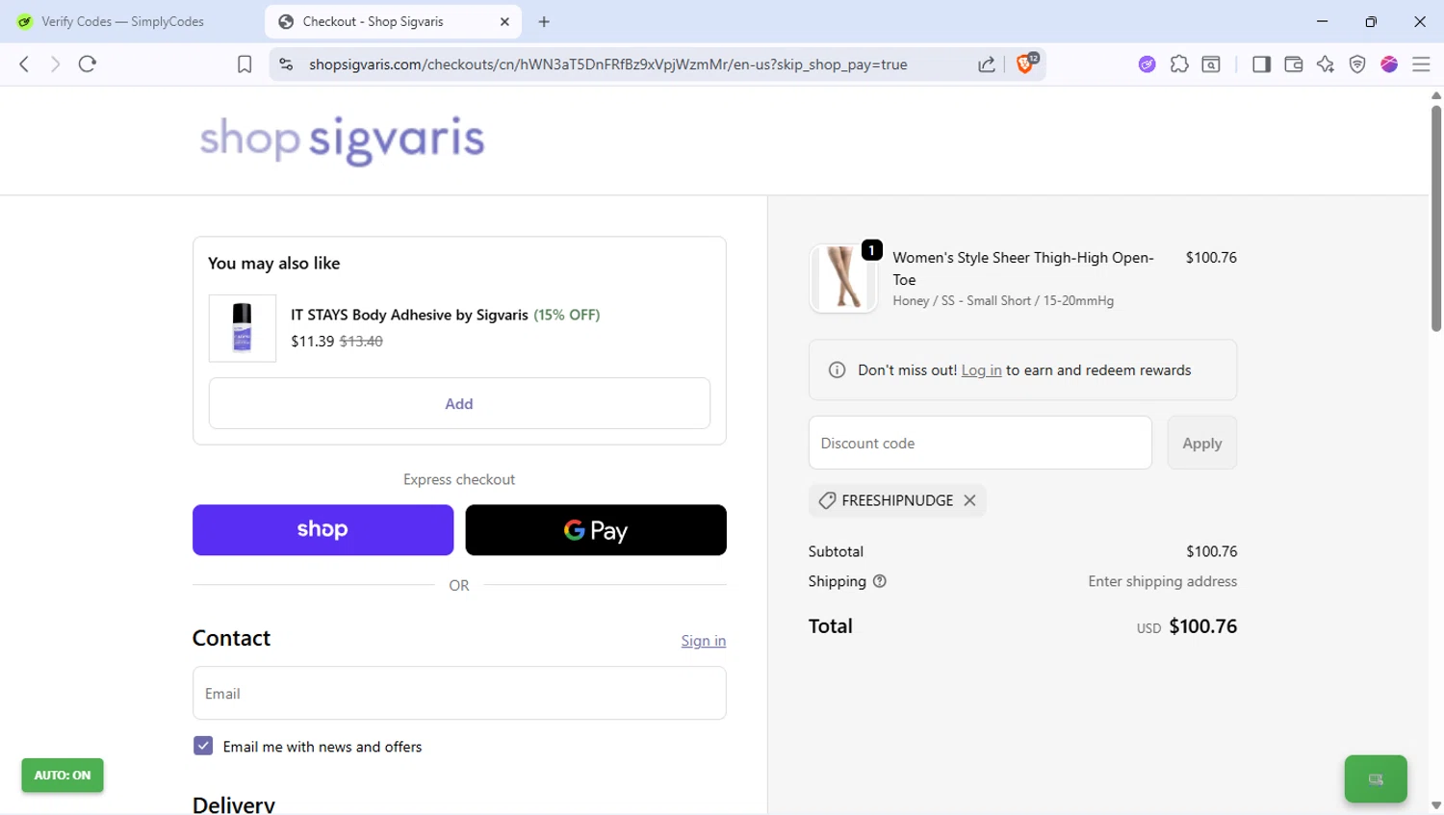Open the Brave Shields lion icon
This screenshot has width=1444, height=815.
(1026, 64)
